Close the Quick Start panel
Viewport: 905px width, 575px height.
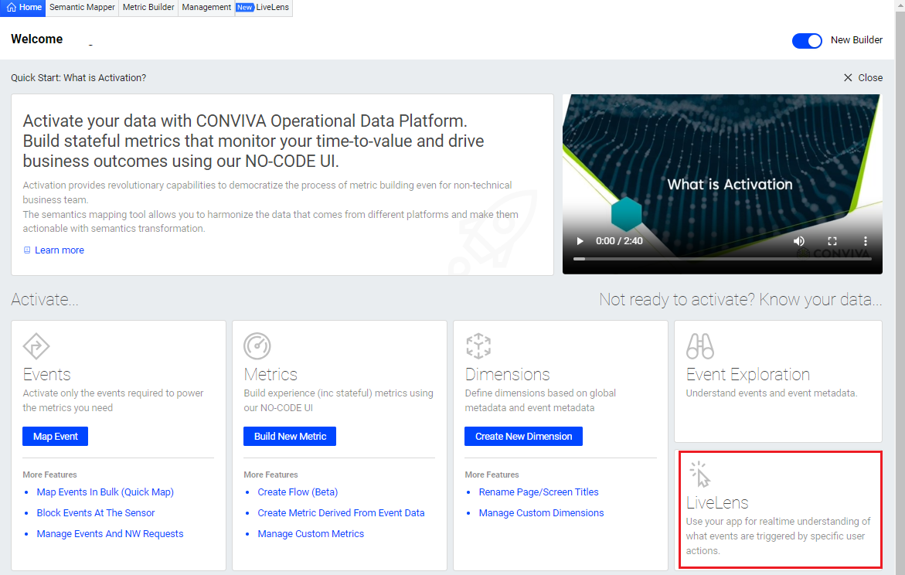click(862, 77)
